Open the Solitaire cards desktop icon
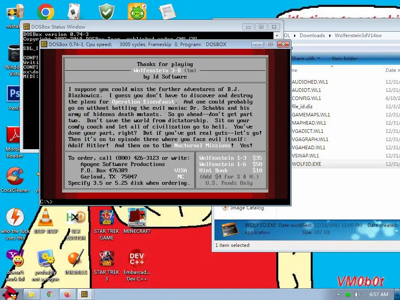Viewport: 400px width, 300px height. 74,12
